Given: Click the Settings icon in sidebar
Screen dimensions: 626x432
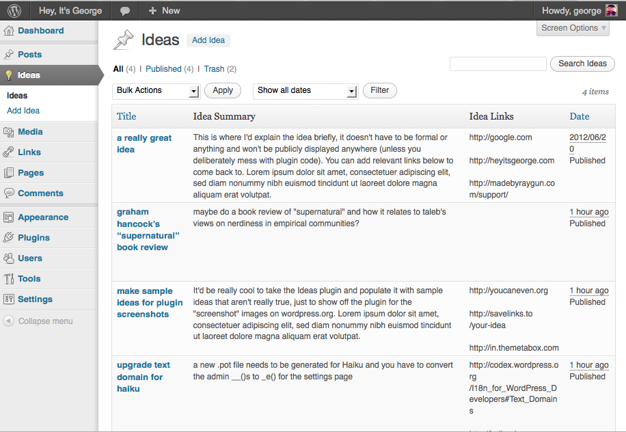Looking at the screenshot, I should [8, 299].
